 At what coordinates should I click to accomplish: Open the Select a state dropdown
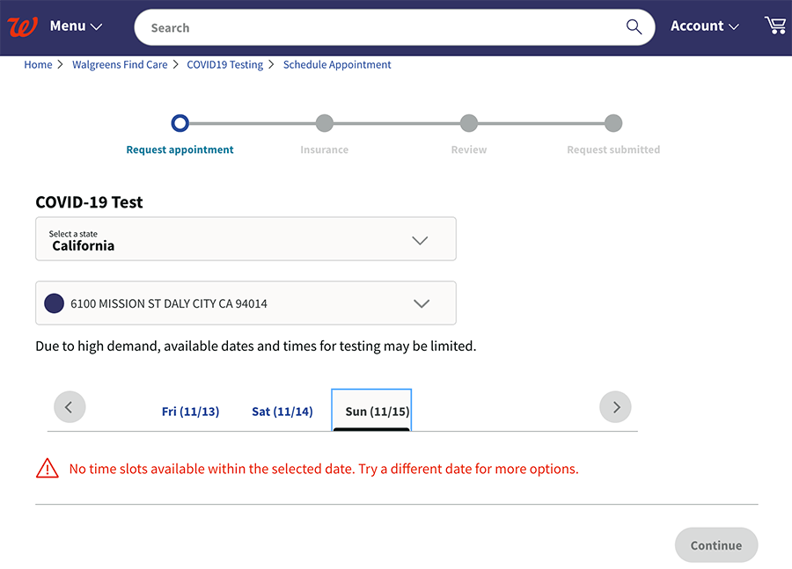click(x=246, y=239)
